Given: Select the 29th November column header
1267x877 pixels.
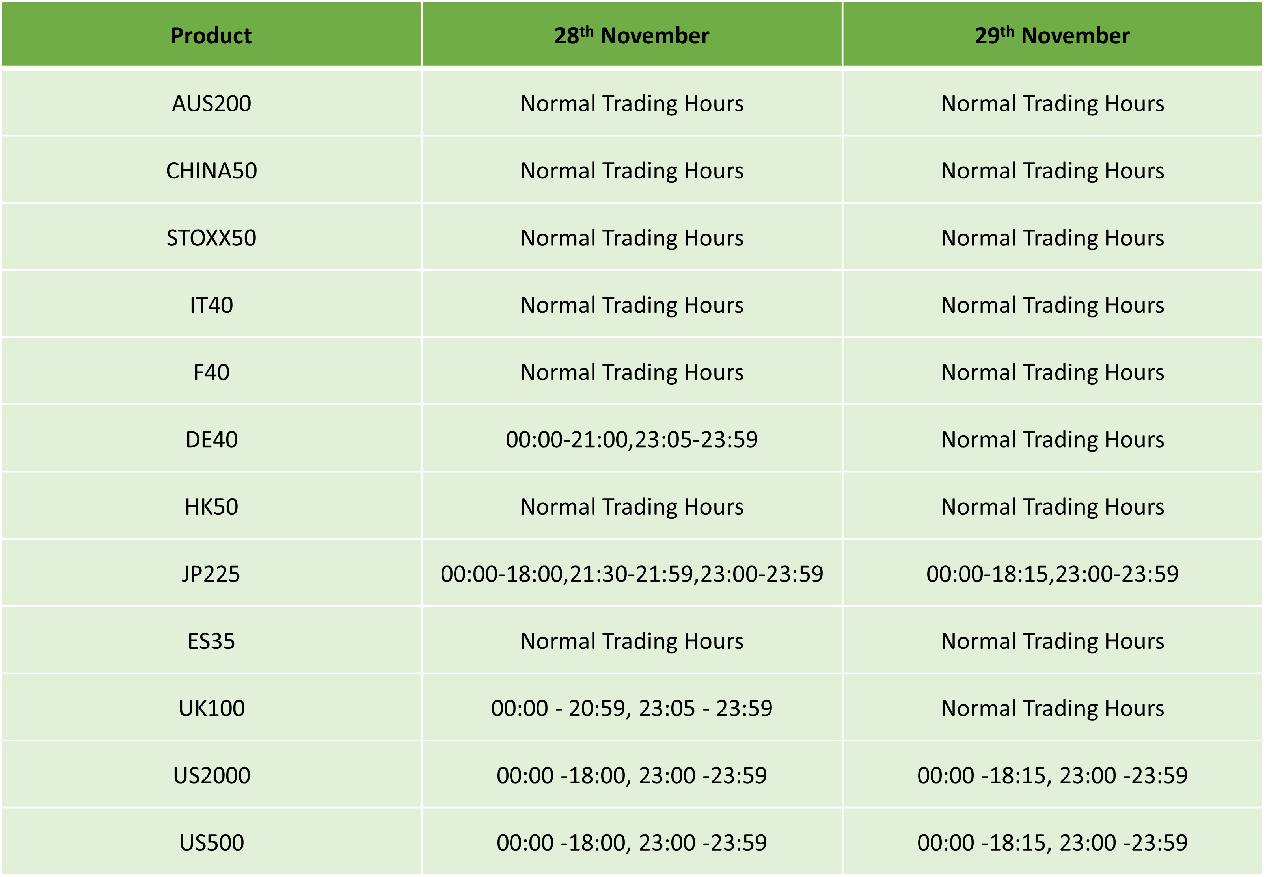Looking at the screenshot, I should 1052,35.
